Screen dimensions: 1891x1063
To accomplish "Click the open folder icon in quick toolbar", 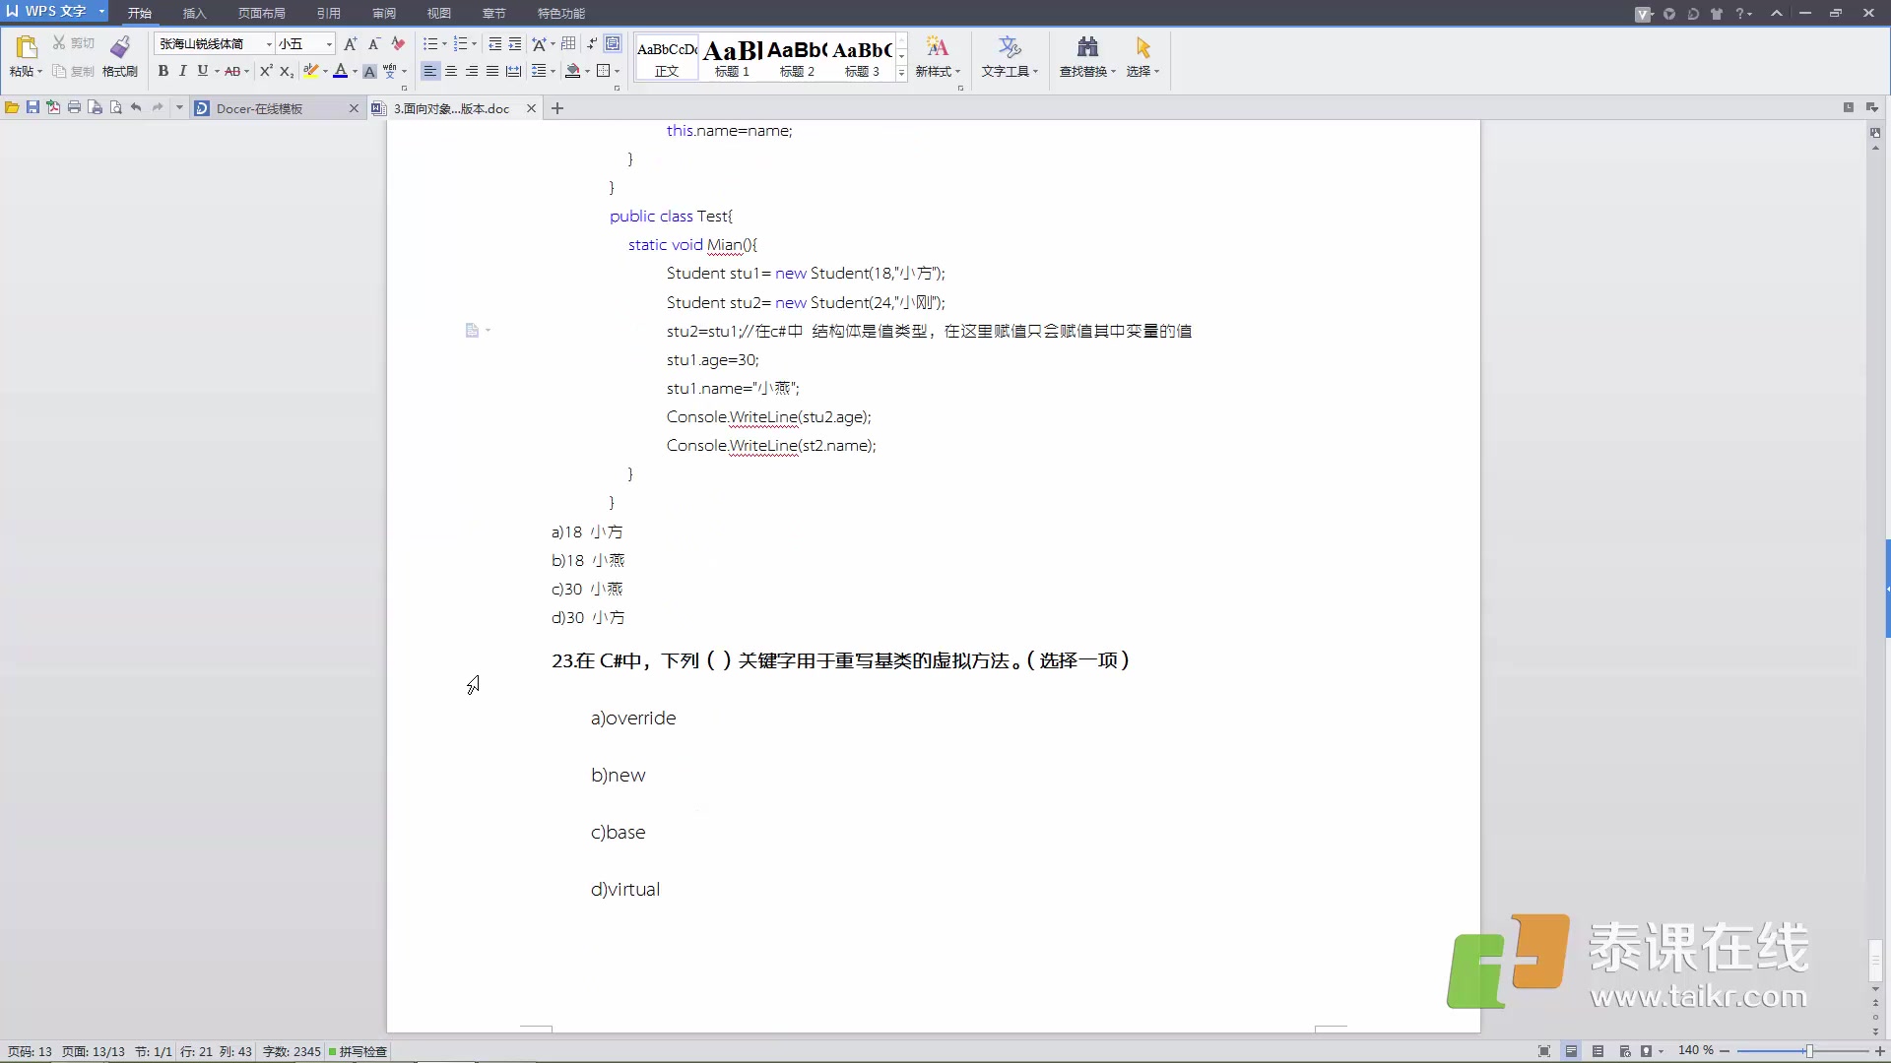I will pyautogui.click(x=12, y=107).
